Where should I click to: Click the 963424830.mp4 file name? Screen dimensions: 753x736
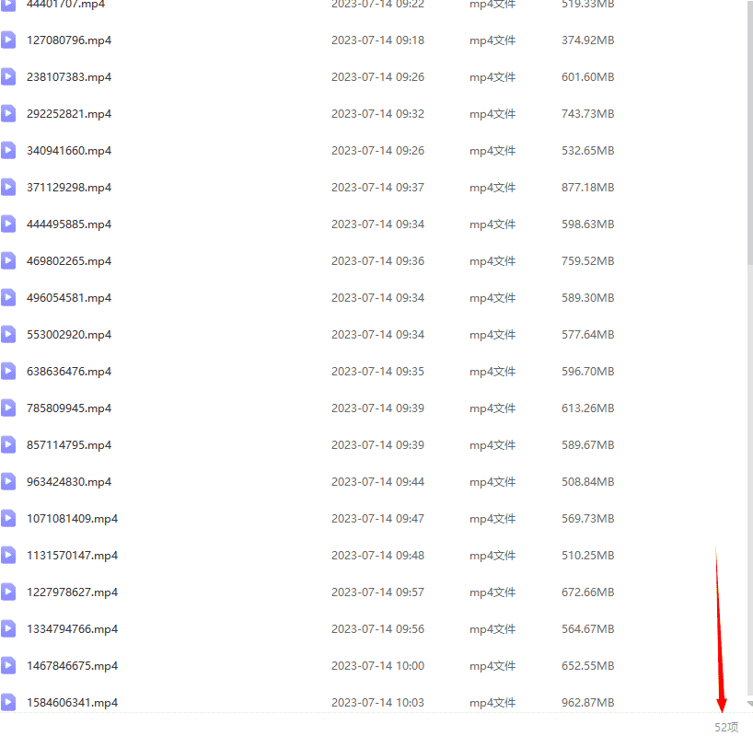coord(69,482)
